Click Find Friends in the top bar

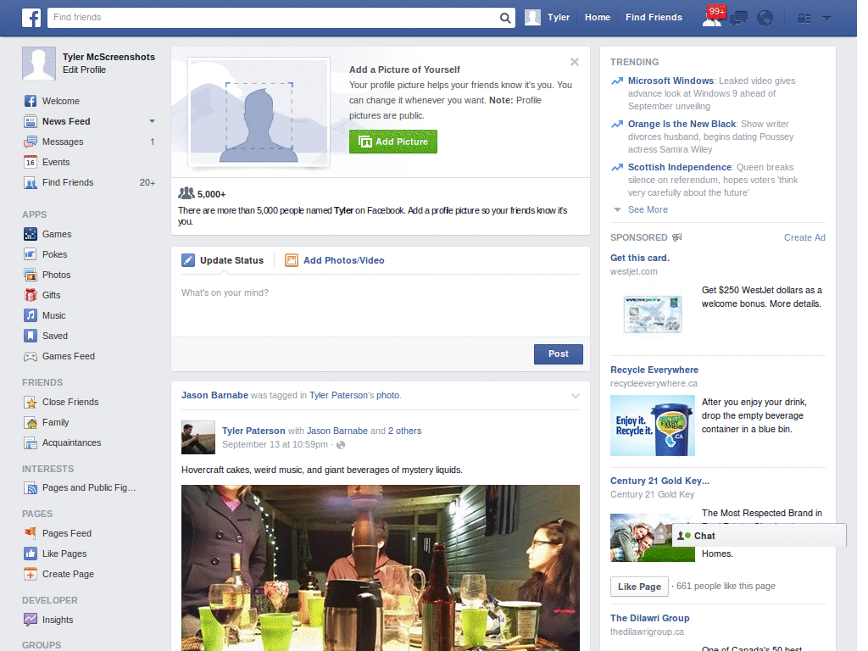(x=654, y=17)
